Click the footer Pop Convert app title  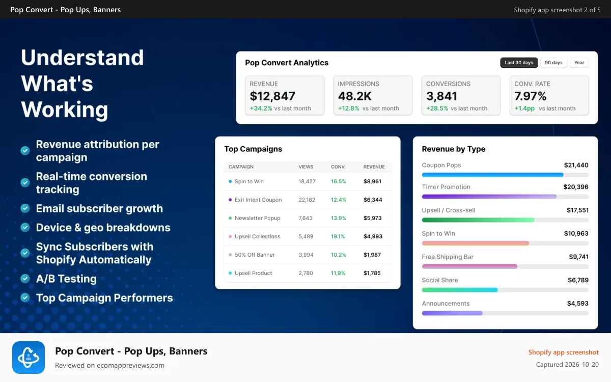coord(131,351)
